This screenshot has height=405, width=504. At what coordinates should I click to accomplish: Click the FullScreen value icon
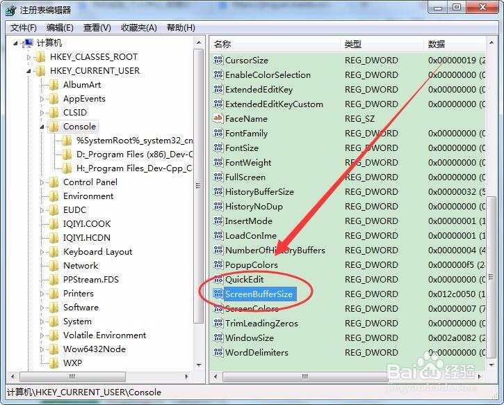click(x=218, y=177)
